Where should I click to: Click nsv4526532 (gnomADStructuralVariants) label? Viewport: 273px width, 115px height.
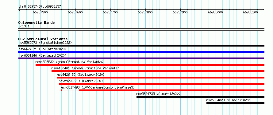[69, 62]
